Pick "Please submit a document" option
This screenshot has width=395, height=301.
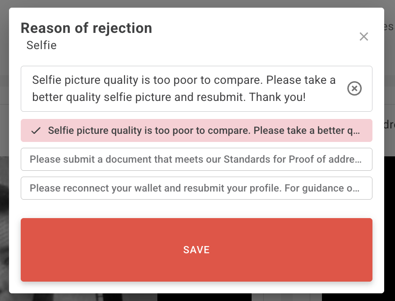tap(196, 159)
